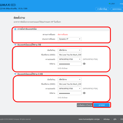This screenshot has height=123, width=123.
Task: Click the 2.4G wireless Wi-Fi icon
Action: 15,74
